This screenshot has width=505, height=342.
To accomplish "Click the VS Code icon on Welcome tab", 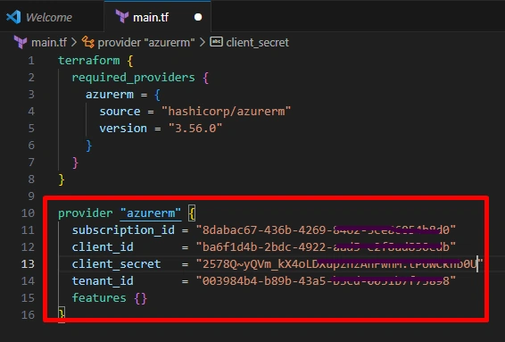I will click(x=13, y=17).
